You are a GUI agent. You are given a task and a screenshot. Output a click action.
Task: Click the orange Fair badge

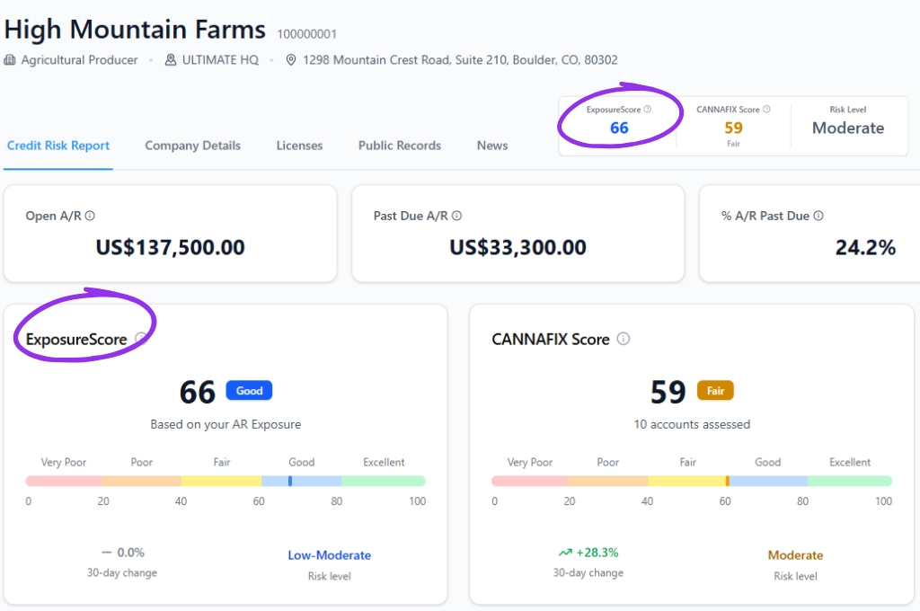coord(715,391)
